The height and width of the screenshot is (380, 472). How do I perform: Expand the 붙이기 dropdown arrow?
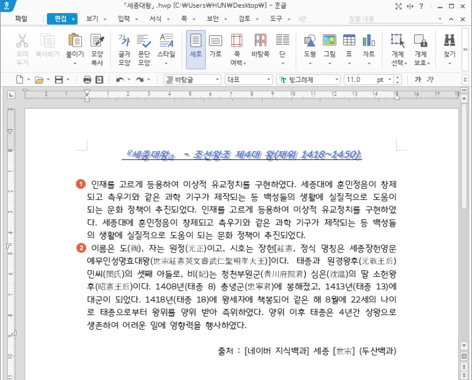click(75, 64)
